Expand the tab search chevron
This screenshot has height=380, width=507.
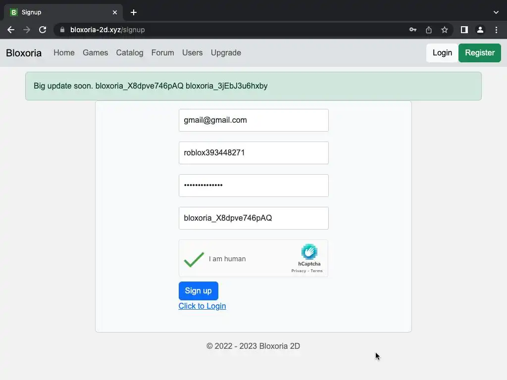click(x=496, y=12)
